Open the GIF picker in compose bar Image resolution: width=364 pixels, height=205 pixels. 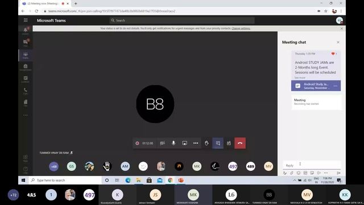305,173
